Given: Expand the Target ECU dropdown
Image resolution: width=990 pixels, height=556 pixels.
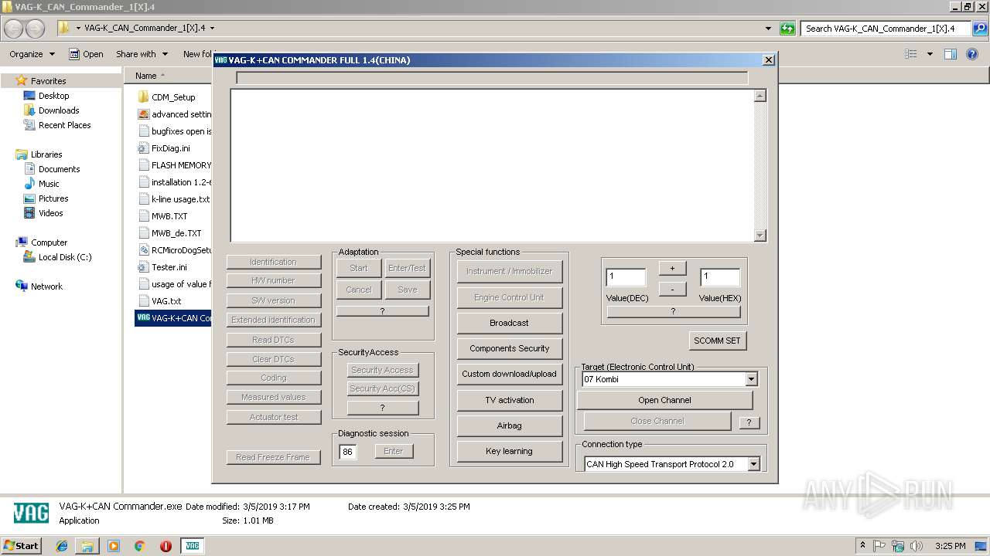Looking at the screenshot, I should tap(751, 379).
